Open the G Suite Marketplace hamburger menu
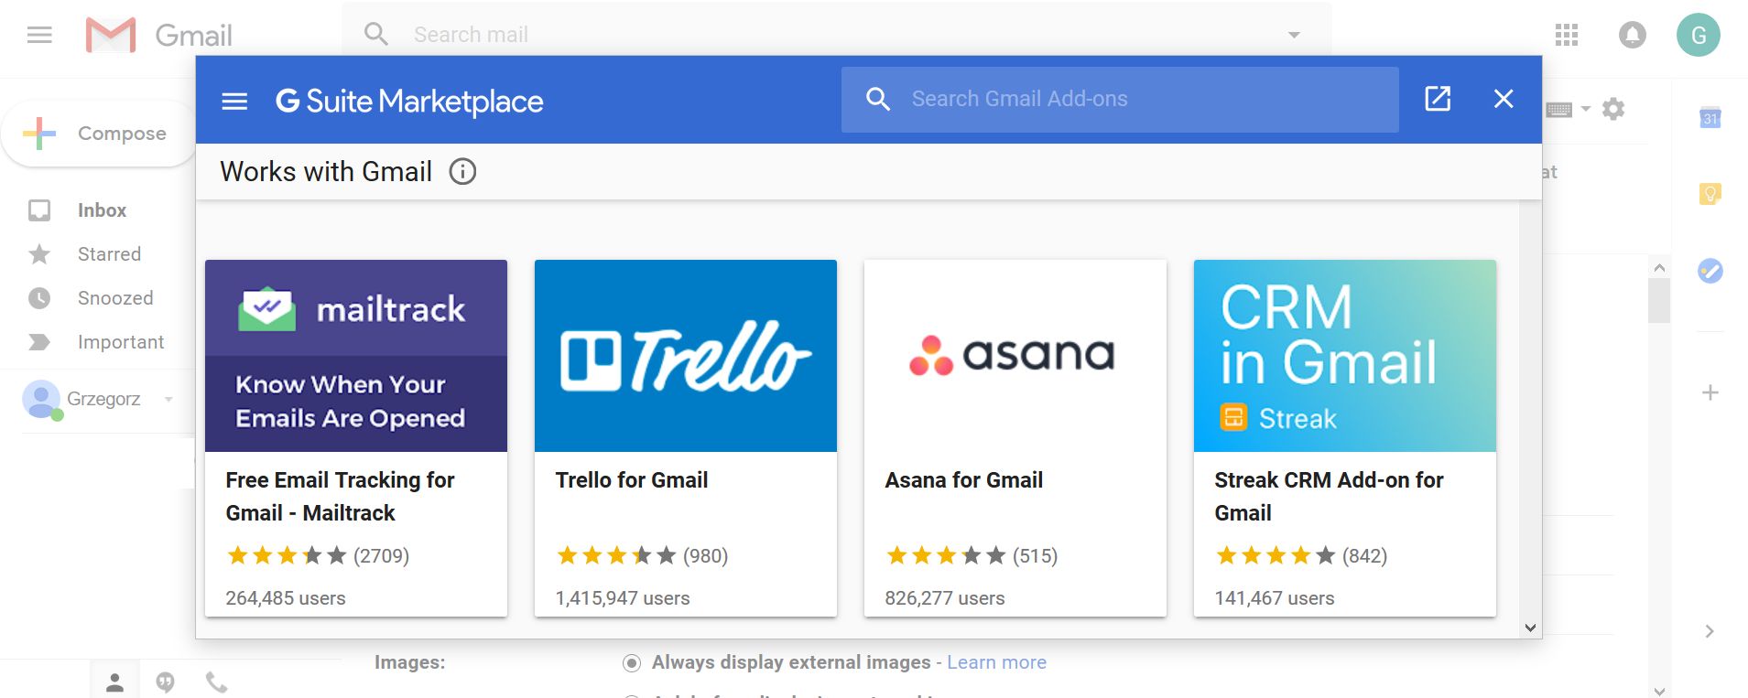1748x698 pixels. pyautogui.click(x=234, y=101)
